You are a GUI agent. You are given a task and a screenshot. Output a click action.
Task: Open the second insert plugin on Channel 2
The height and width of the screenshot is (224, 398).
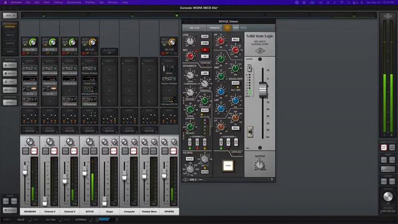tap(50, 80)
